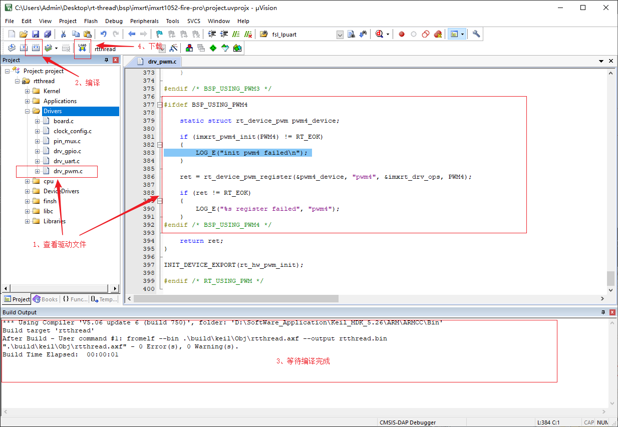The width and height of the screenshot is (618, 427).
Task: Toggle auto-hide pin on Build Output panel
Action: click(603, 312)
